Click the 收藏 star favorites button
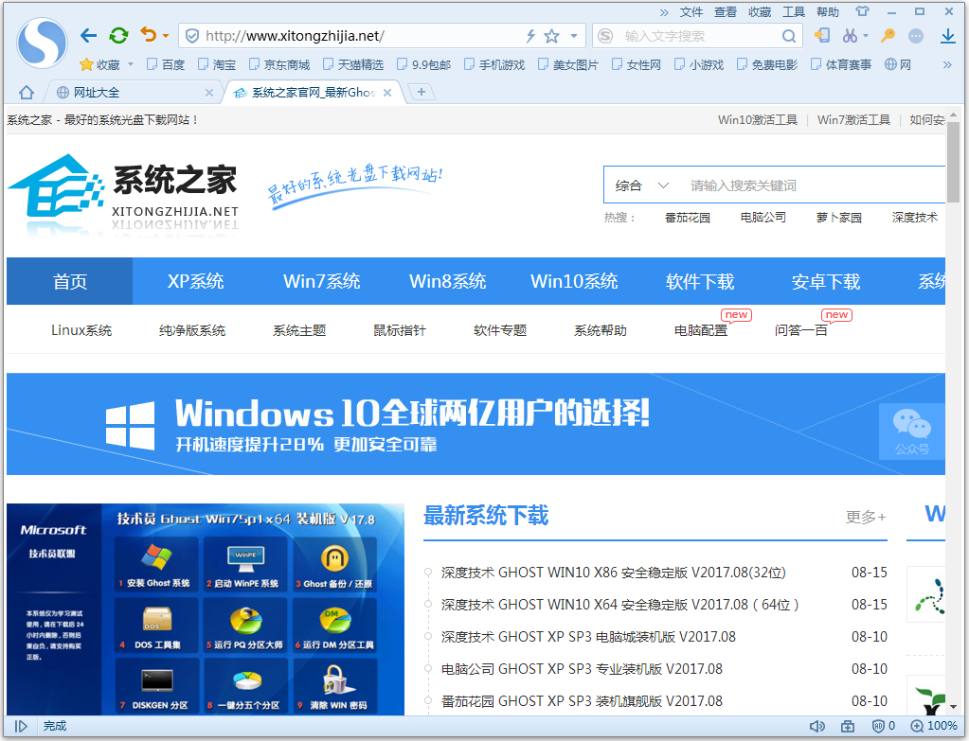This screenshot has width=969, height=741. 100,64
